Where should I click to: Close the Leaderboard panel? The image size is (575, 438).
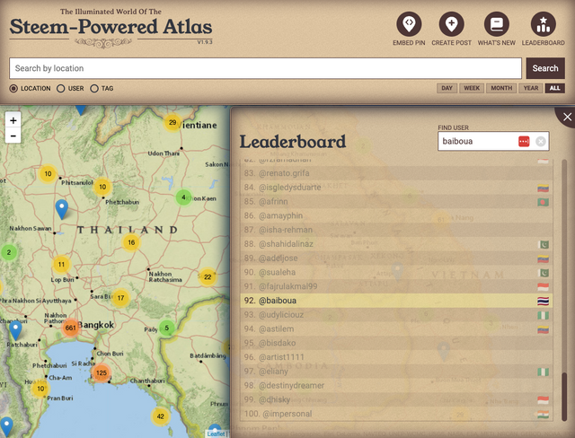(x=567, y=117)
